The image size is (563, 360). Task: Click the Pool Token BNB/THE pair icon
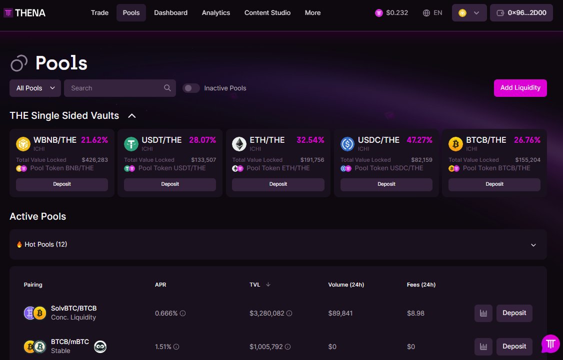(21, 169)
